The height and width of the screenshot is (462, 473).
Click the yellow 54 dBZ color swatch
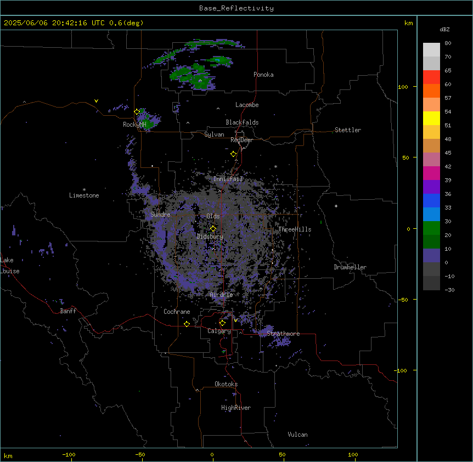pos(431,118)
